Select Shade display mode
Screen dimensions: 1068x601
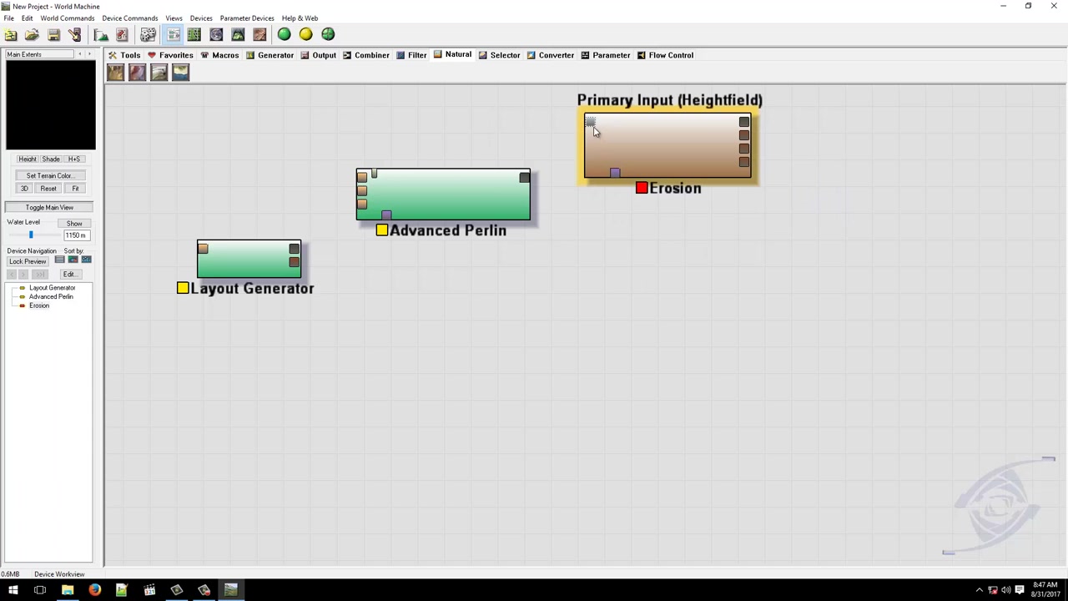click(51, 159)
